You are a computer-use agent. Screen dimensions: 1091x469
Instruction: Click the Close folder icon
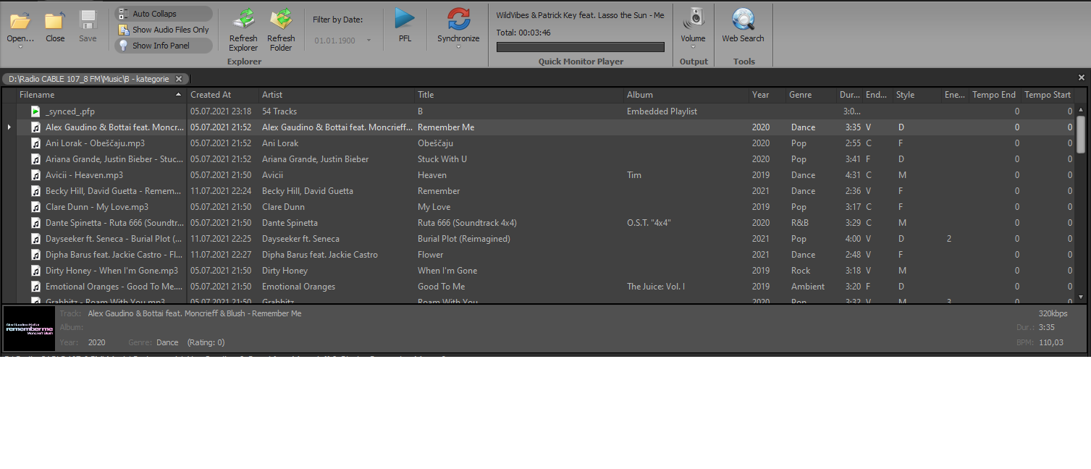(54, 20)
